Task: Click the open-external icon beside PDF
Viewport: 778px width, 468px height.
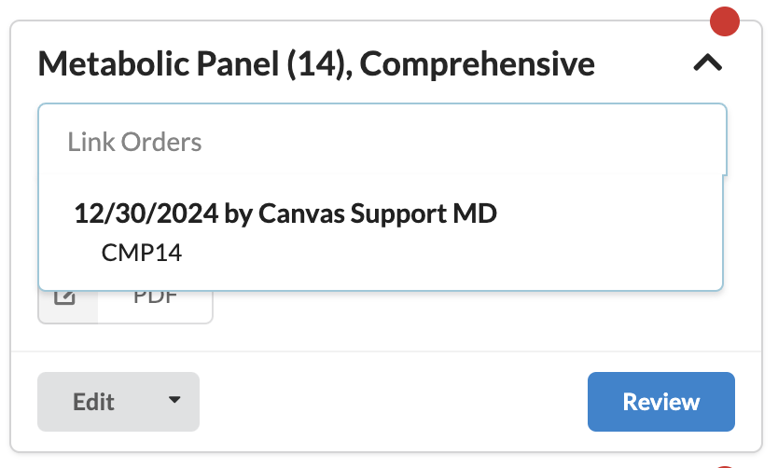Action: tap(65, 298)
